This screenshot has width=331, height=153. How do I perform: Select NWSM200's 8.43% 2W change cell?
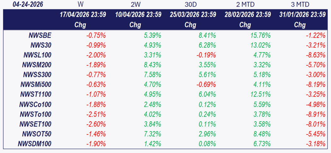click(152, 65)
